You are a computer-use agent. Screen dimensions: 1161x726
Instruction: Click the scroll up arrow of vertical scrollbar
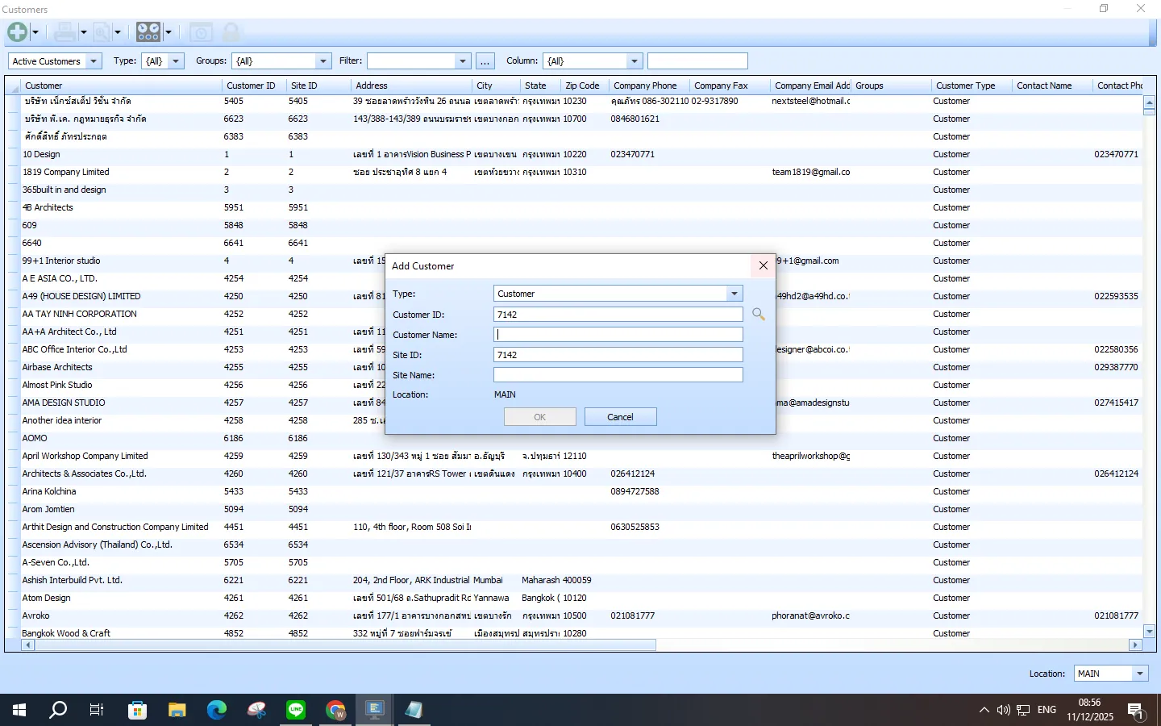pos(1149,102)
